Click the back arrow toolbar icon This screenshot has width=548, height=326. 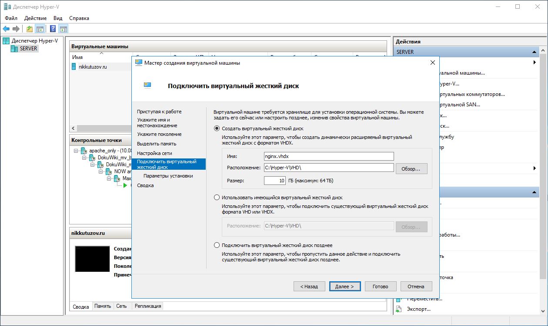[6, 29]
